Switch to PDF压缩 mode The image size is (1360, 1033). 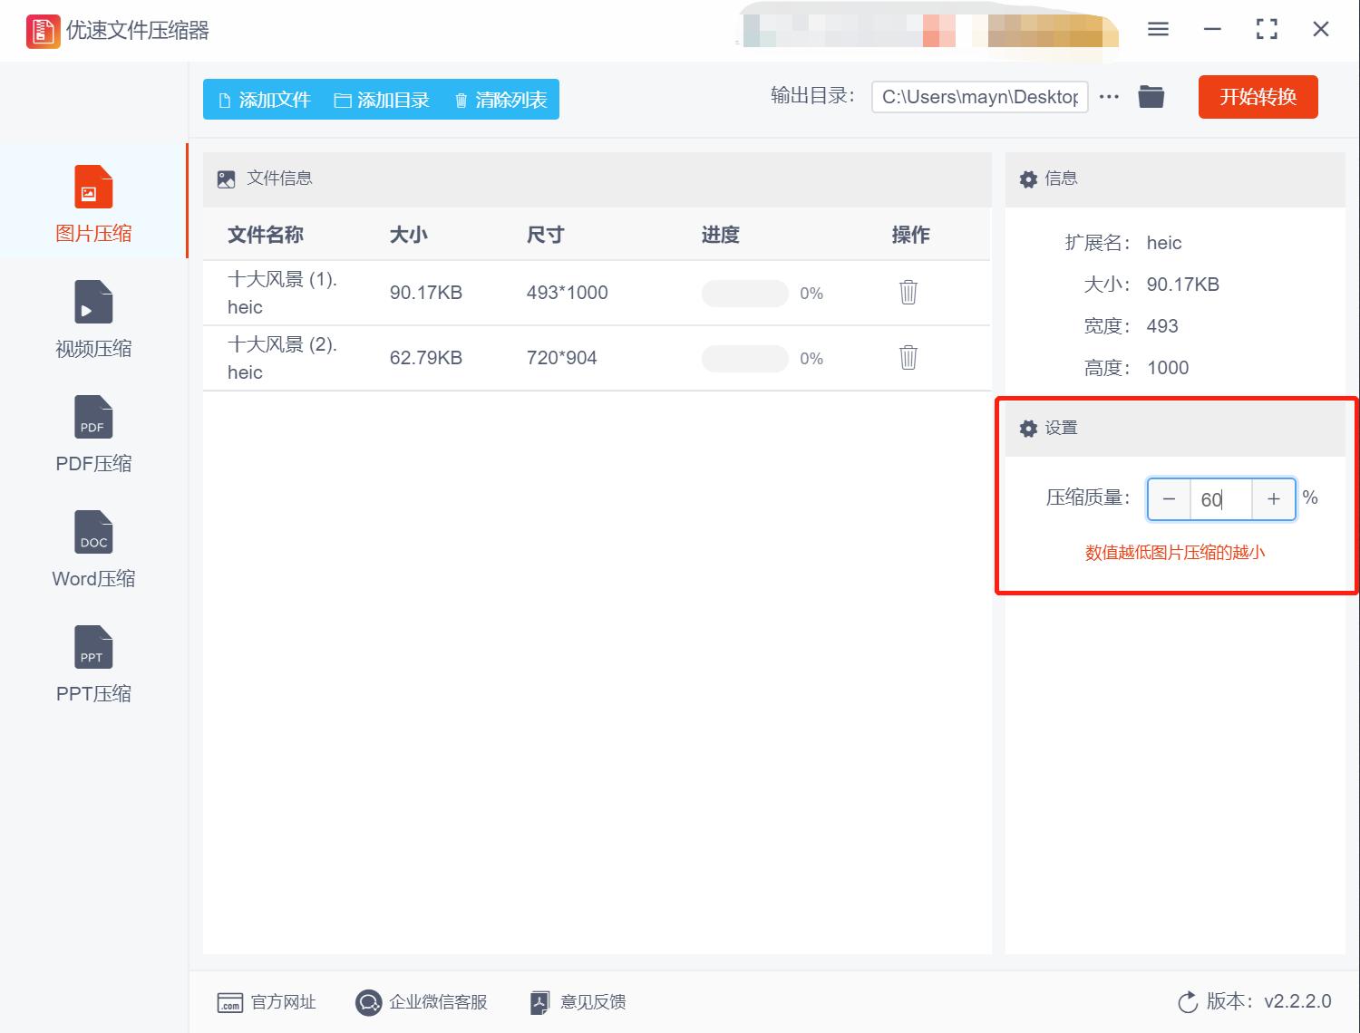point(92,433)
